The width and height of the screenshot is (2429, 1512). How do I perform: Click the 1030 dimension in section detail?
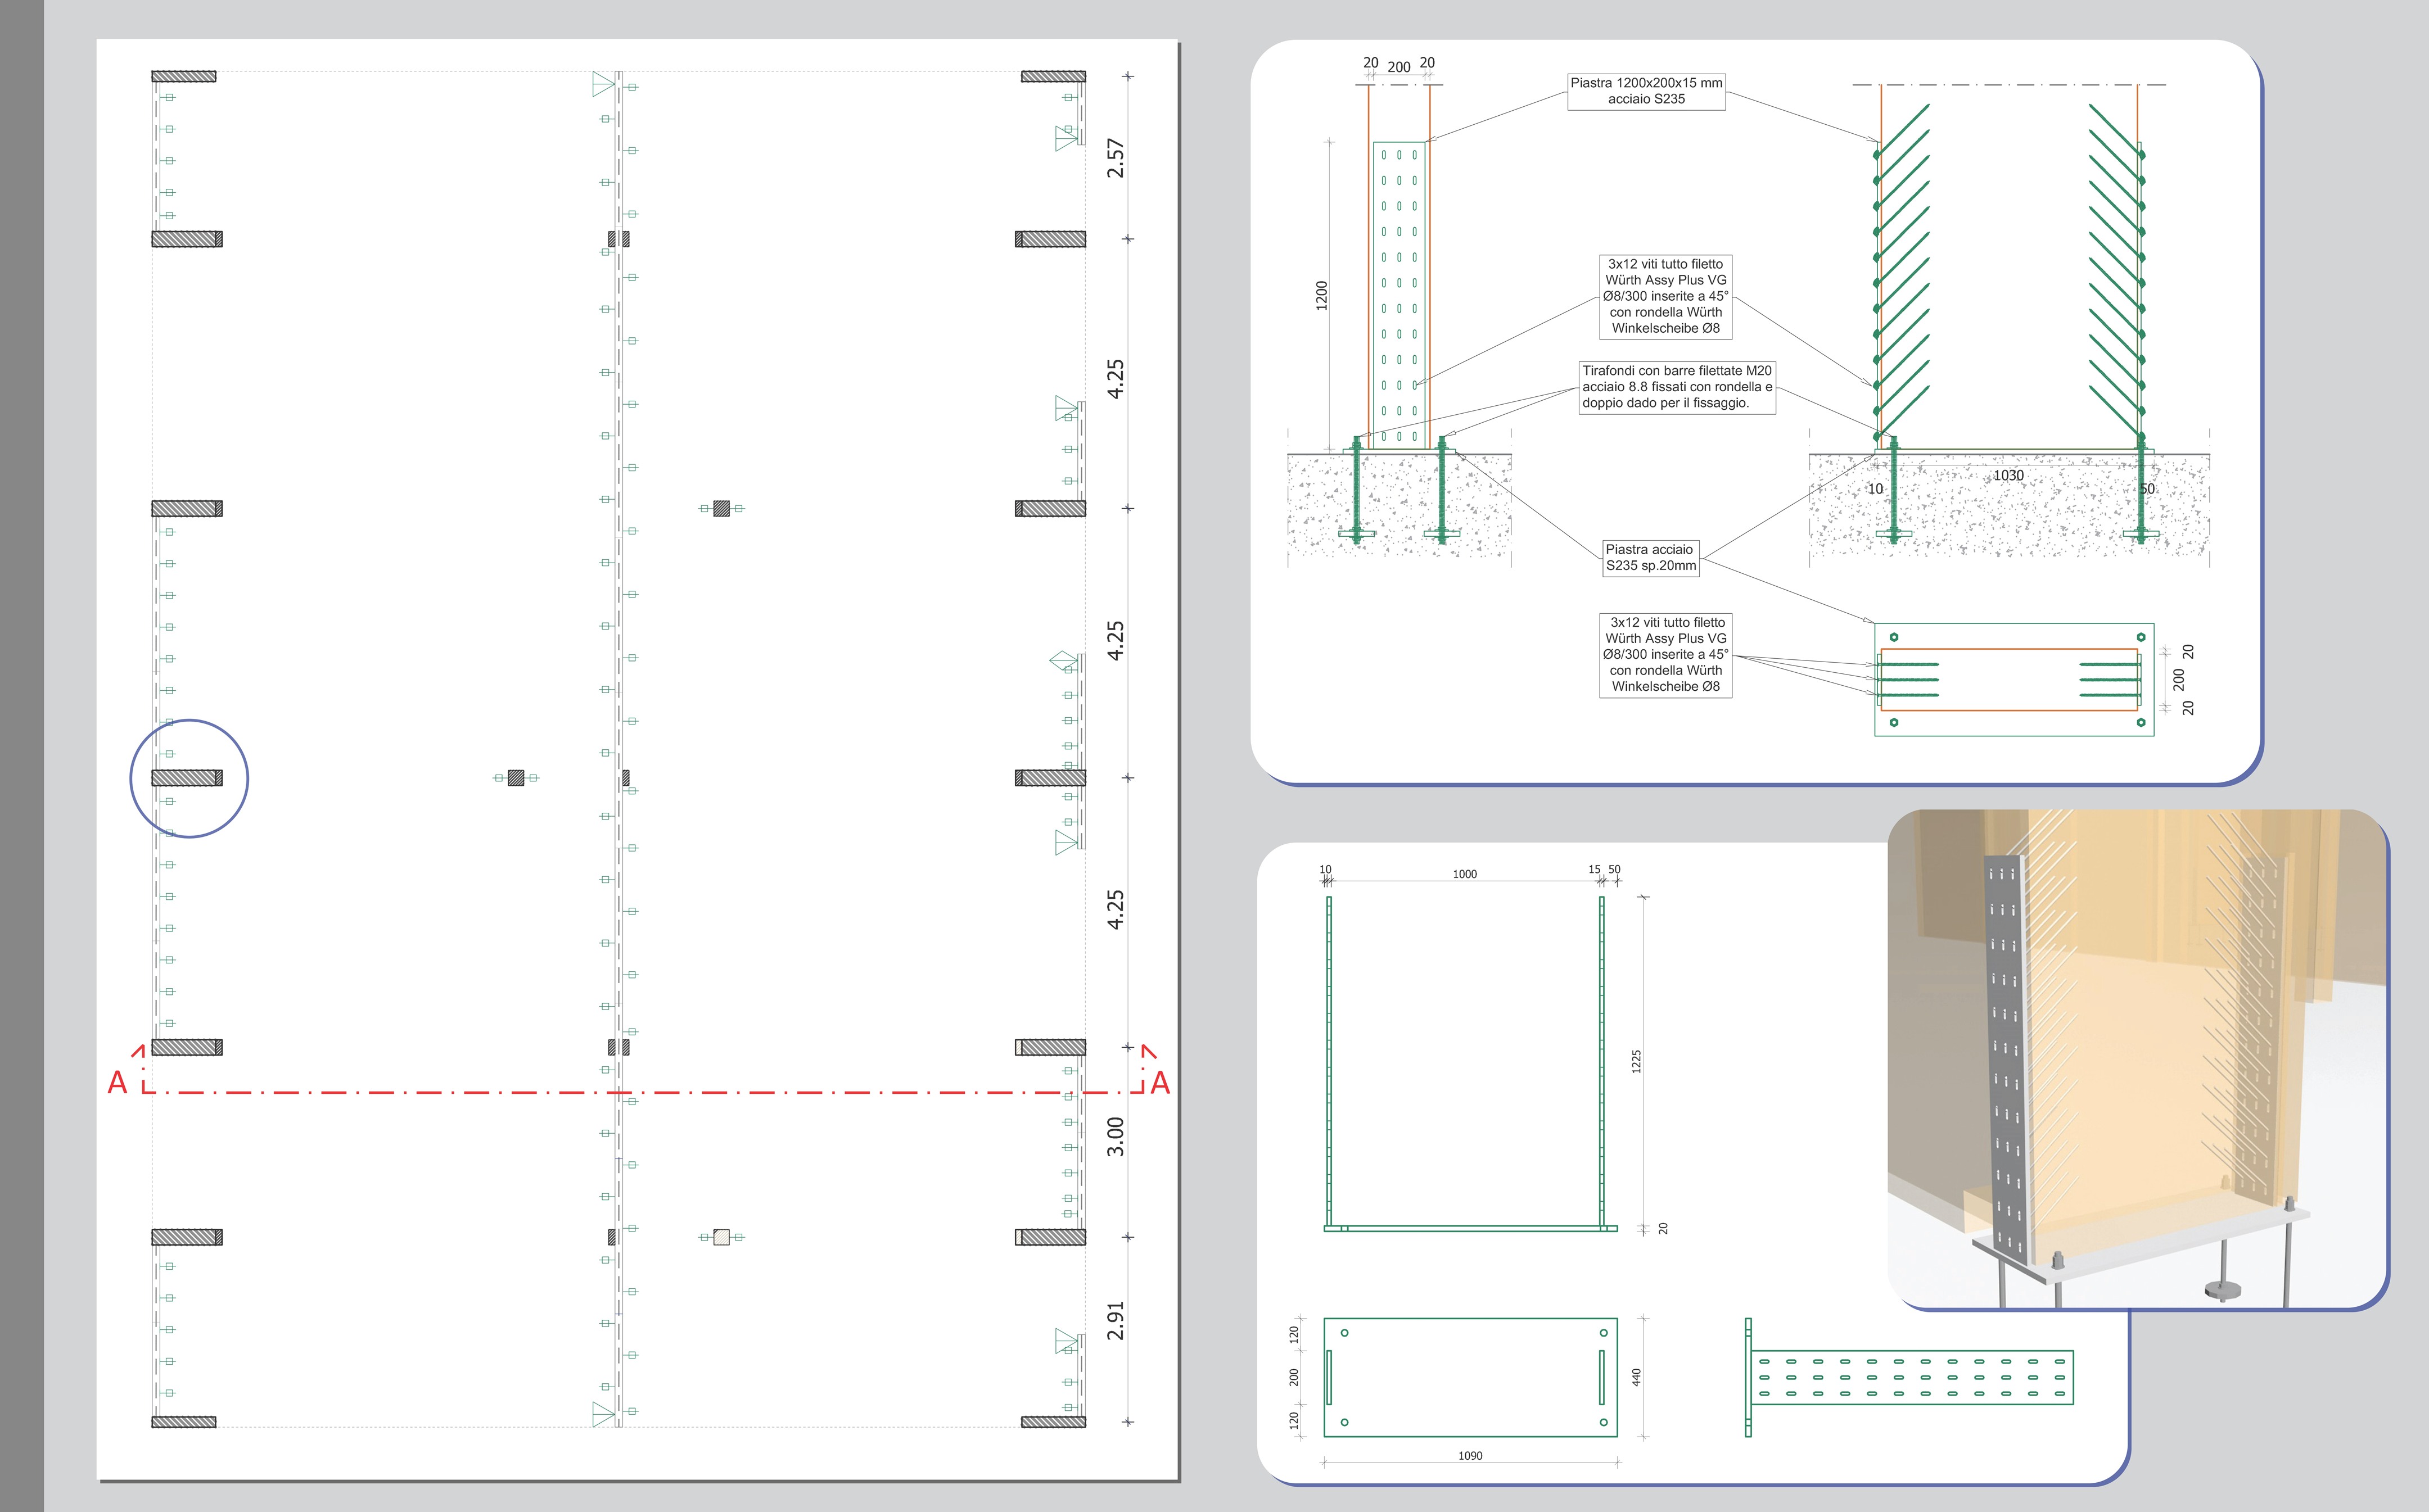click(2008, 475)
